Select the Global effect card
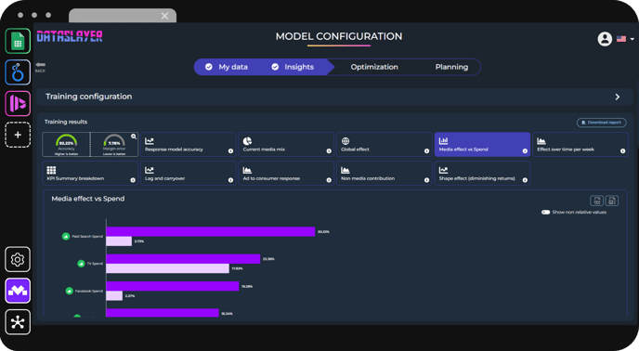639x351 pixels. (384, 144)
